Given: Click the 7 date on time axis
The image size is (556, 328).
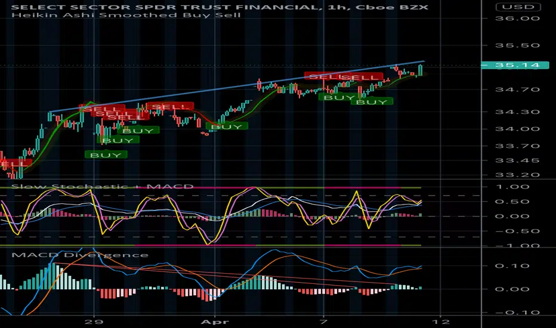Looking at the screenshot, I should point(323,321).
